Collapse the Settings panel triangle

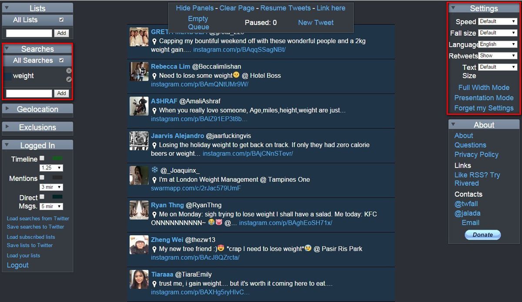pos(453,7)
